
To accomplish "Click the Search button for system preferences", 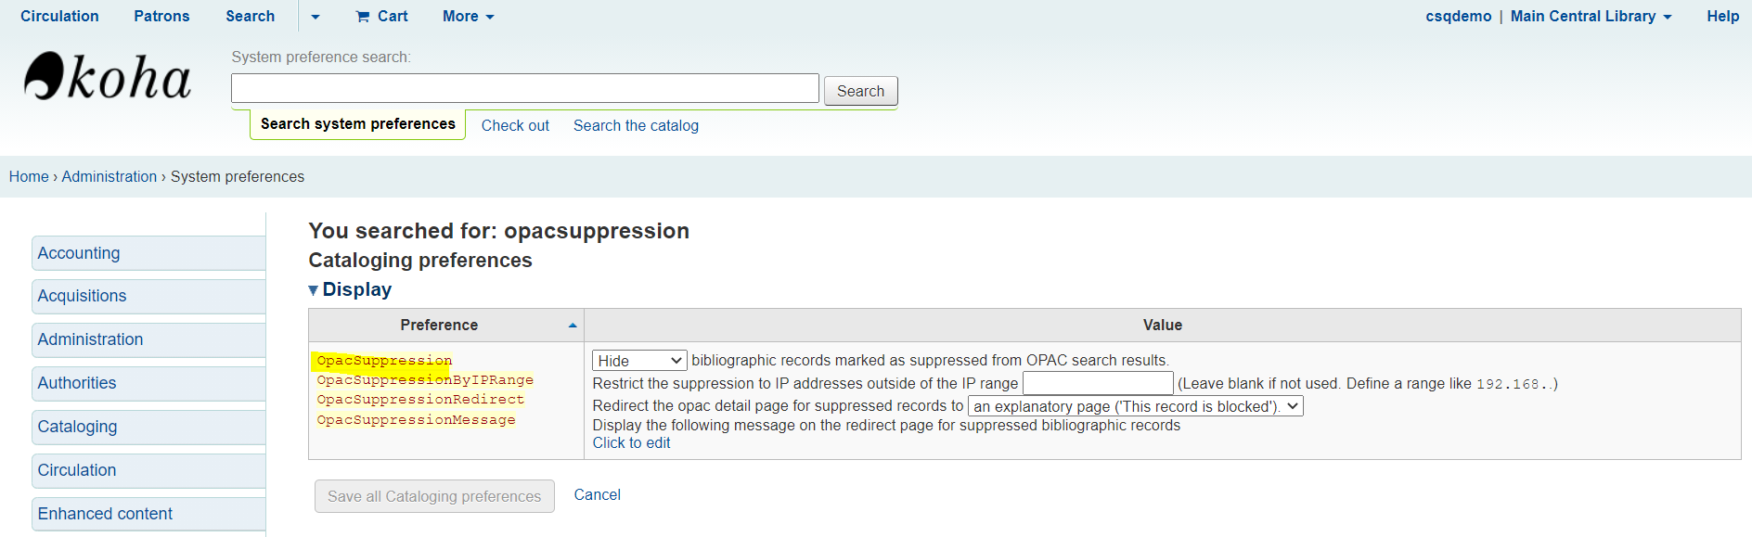I will click(x=860, y=91).
